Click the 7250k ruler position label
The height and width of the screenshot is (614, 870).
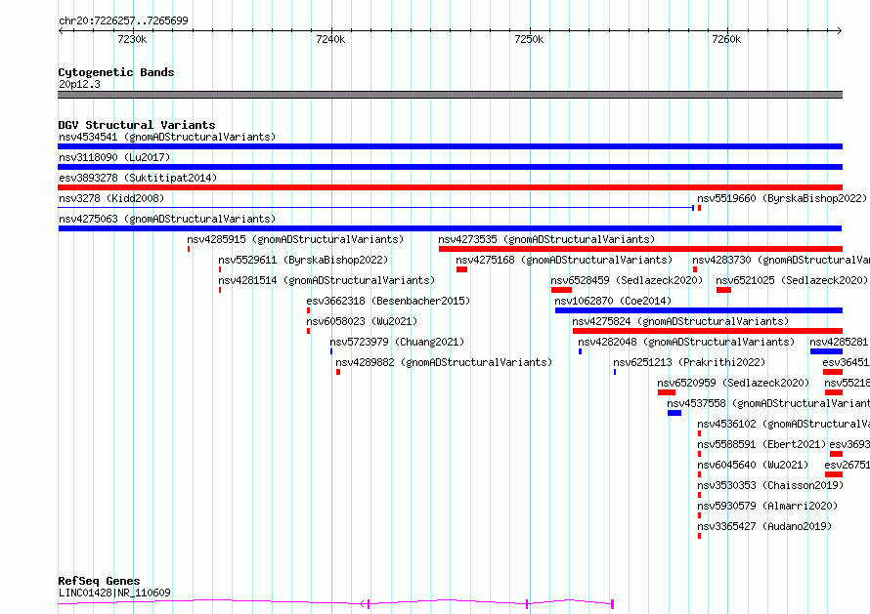click(x=529, y=39)
